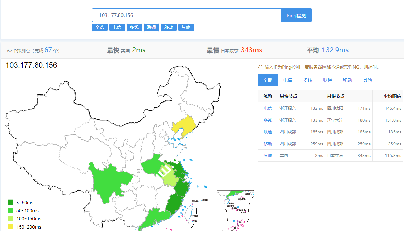The width and height of the screenshot is (404, 231).
Task: Select the 多线 filter button above the map
Action: pyautogui.click(x=134, y=27)
